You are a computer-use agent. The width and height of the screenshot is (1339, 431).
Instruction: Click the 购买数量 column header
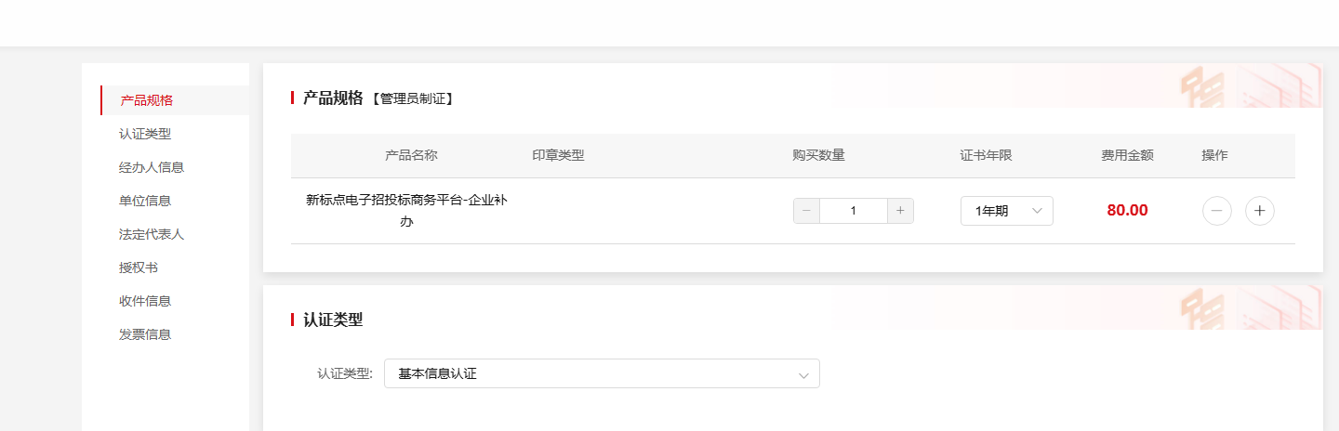(818, 155)
